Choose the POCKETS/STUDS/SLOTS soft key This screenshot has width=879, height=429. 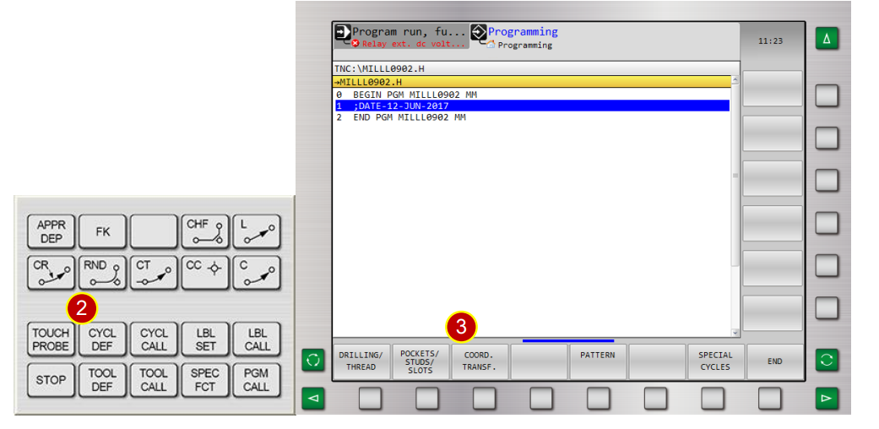pyautogui.click(x=421, y=361)
